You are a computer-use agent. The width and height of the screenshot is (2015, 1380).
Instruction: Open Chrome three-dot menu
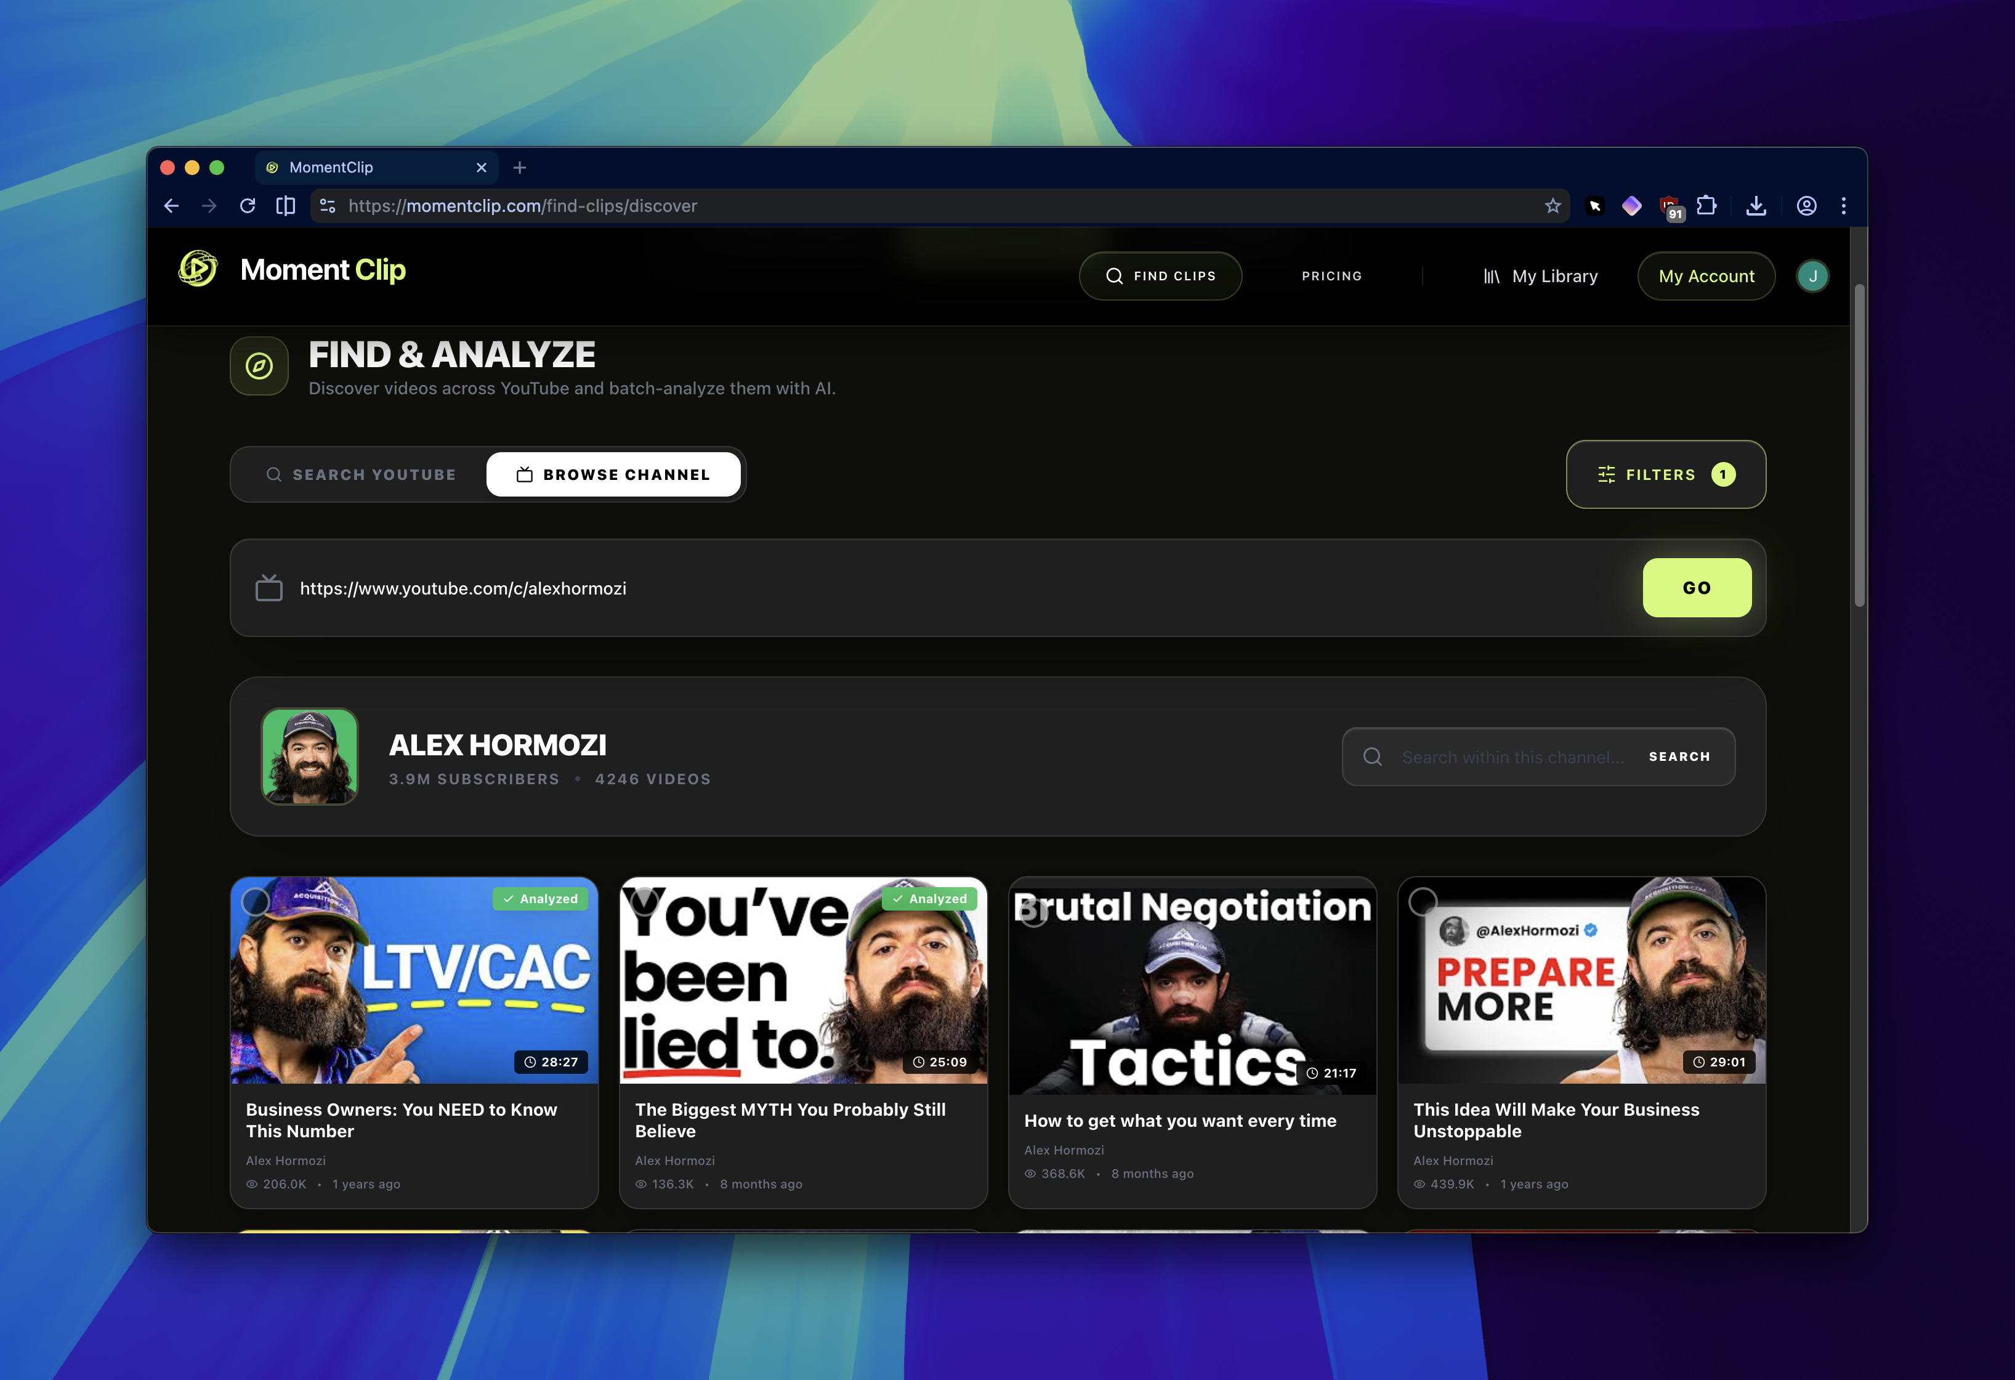tap(1843, 206)
